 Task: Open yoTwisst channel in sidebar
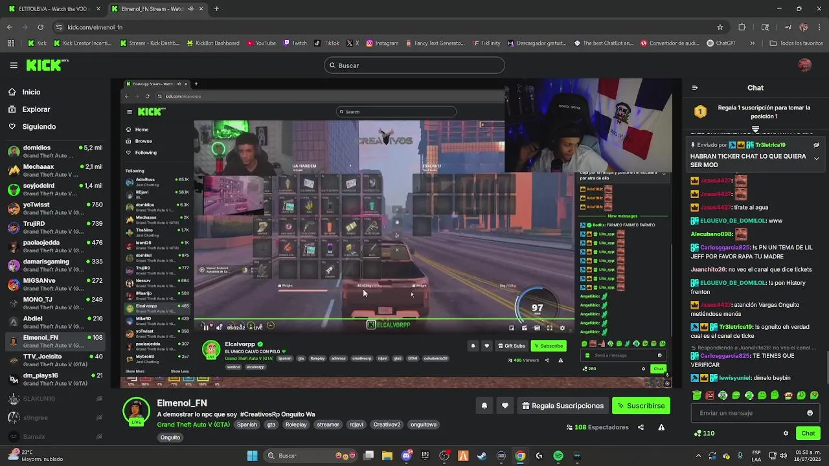[x=55, y=208]
